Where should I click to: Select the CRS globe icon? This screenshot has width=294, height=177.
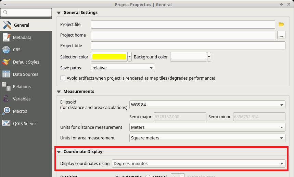click(x=6, y=50)
